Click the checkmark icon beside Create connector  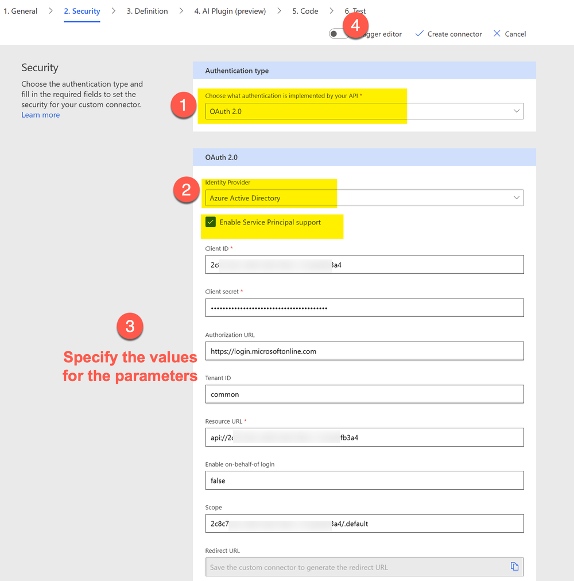click(418, 34)
